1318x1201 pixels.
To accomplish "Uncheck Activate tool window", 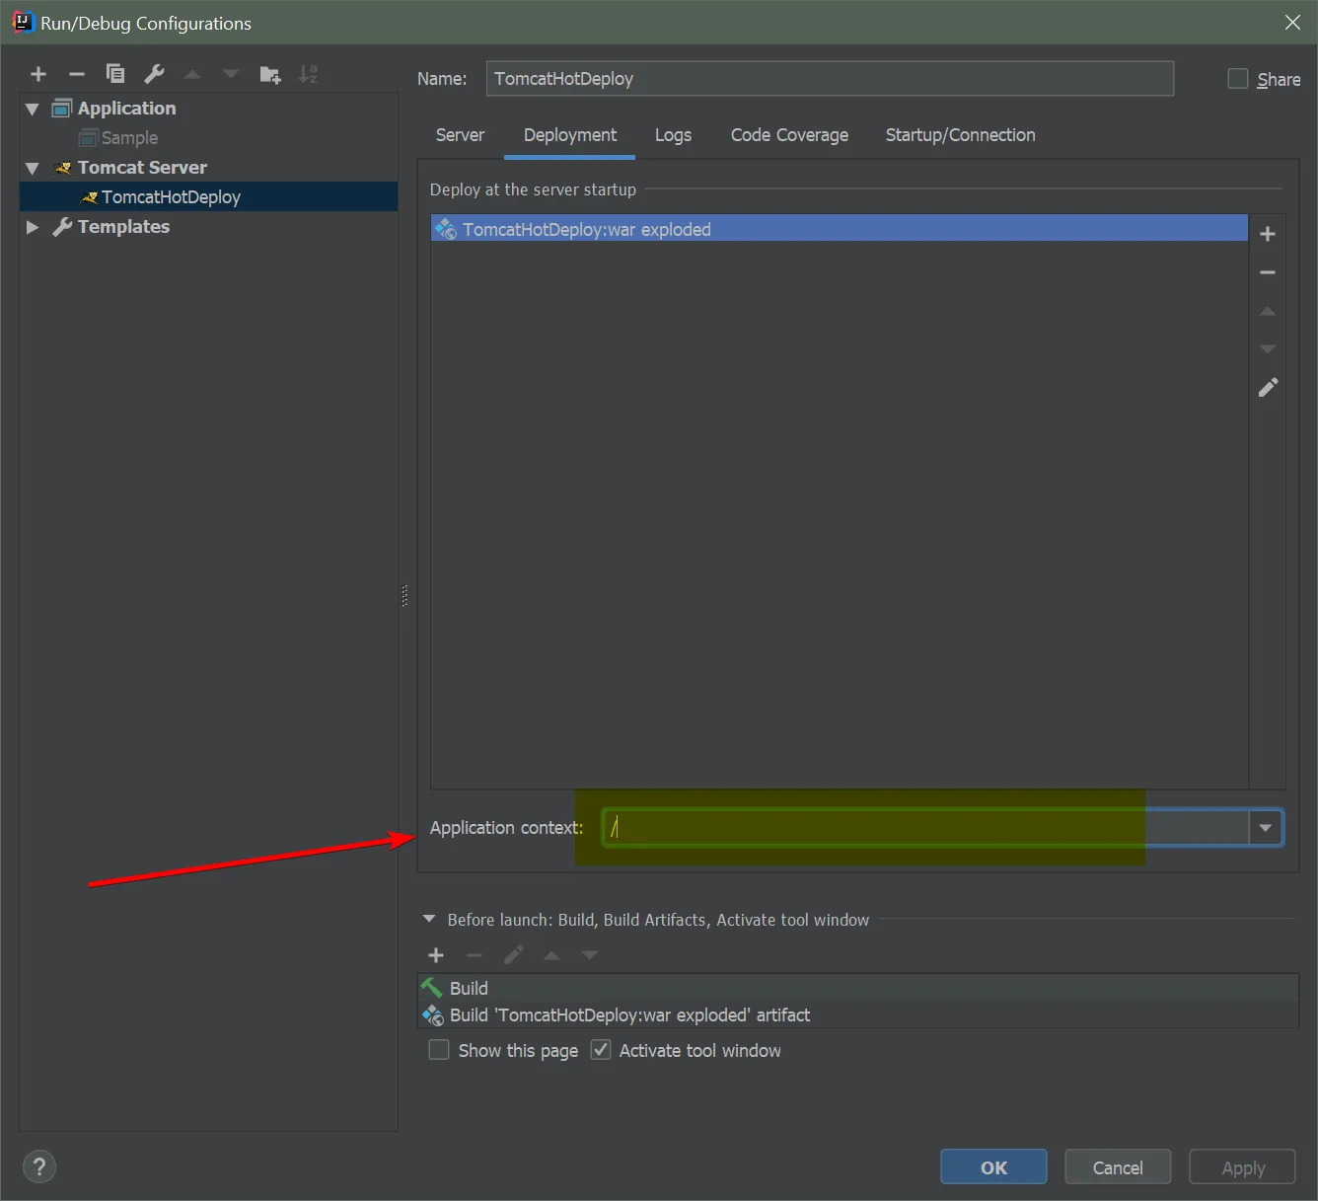I will (601, 1050).
